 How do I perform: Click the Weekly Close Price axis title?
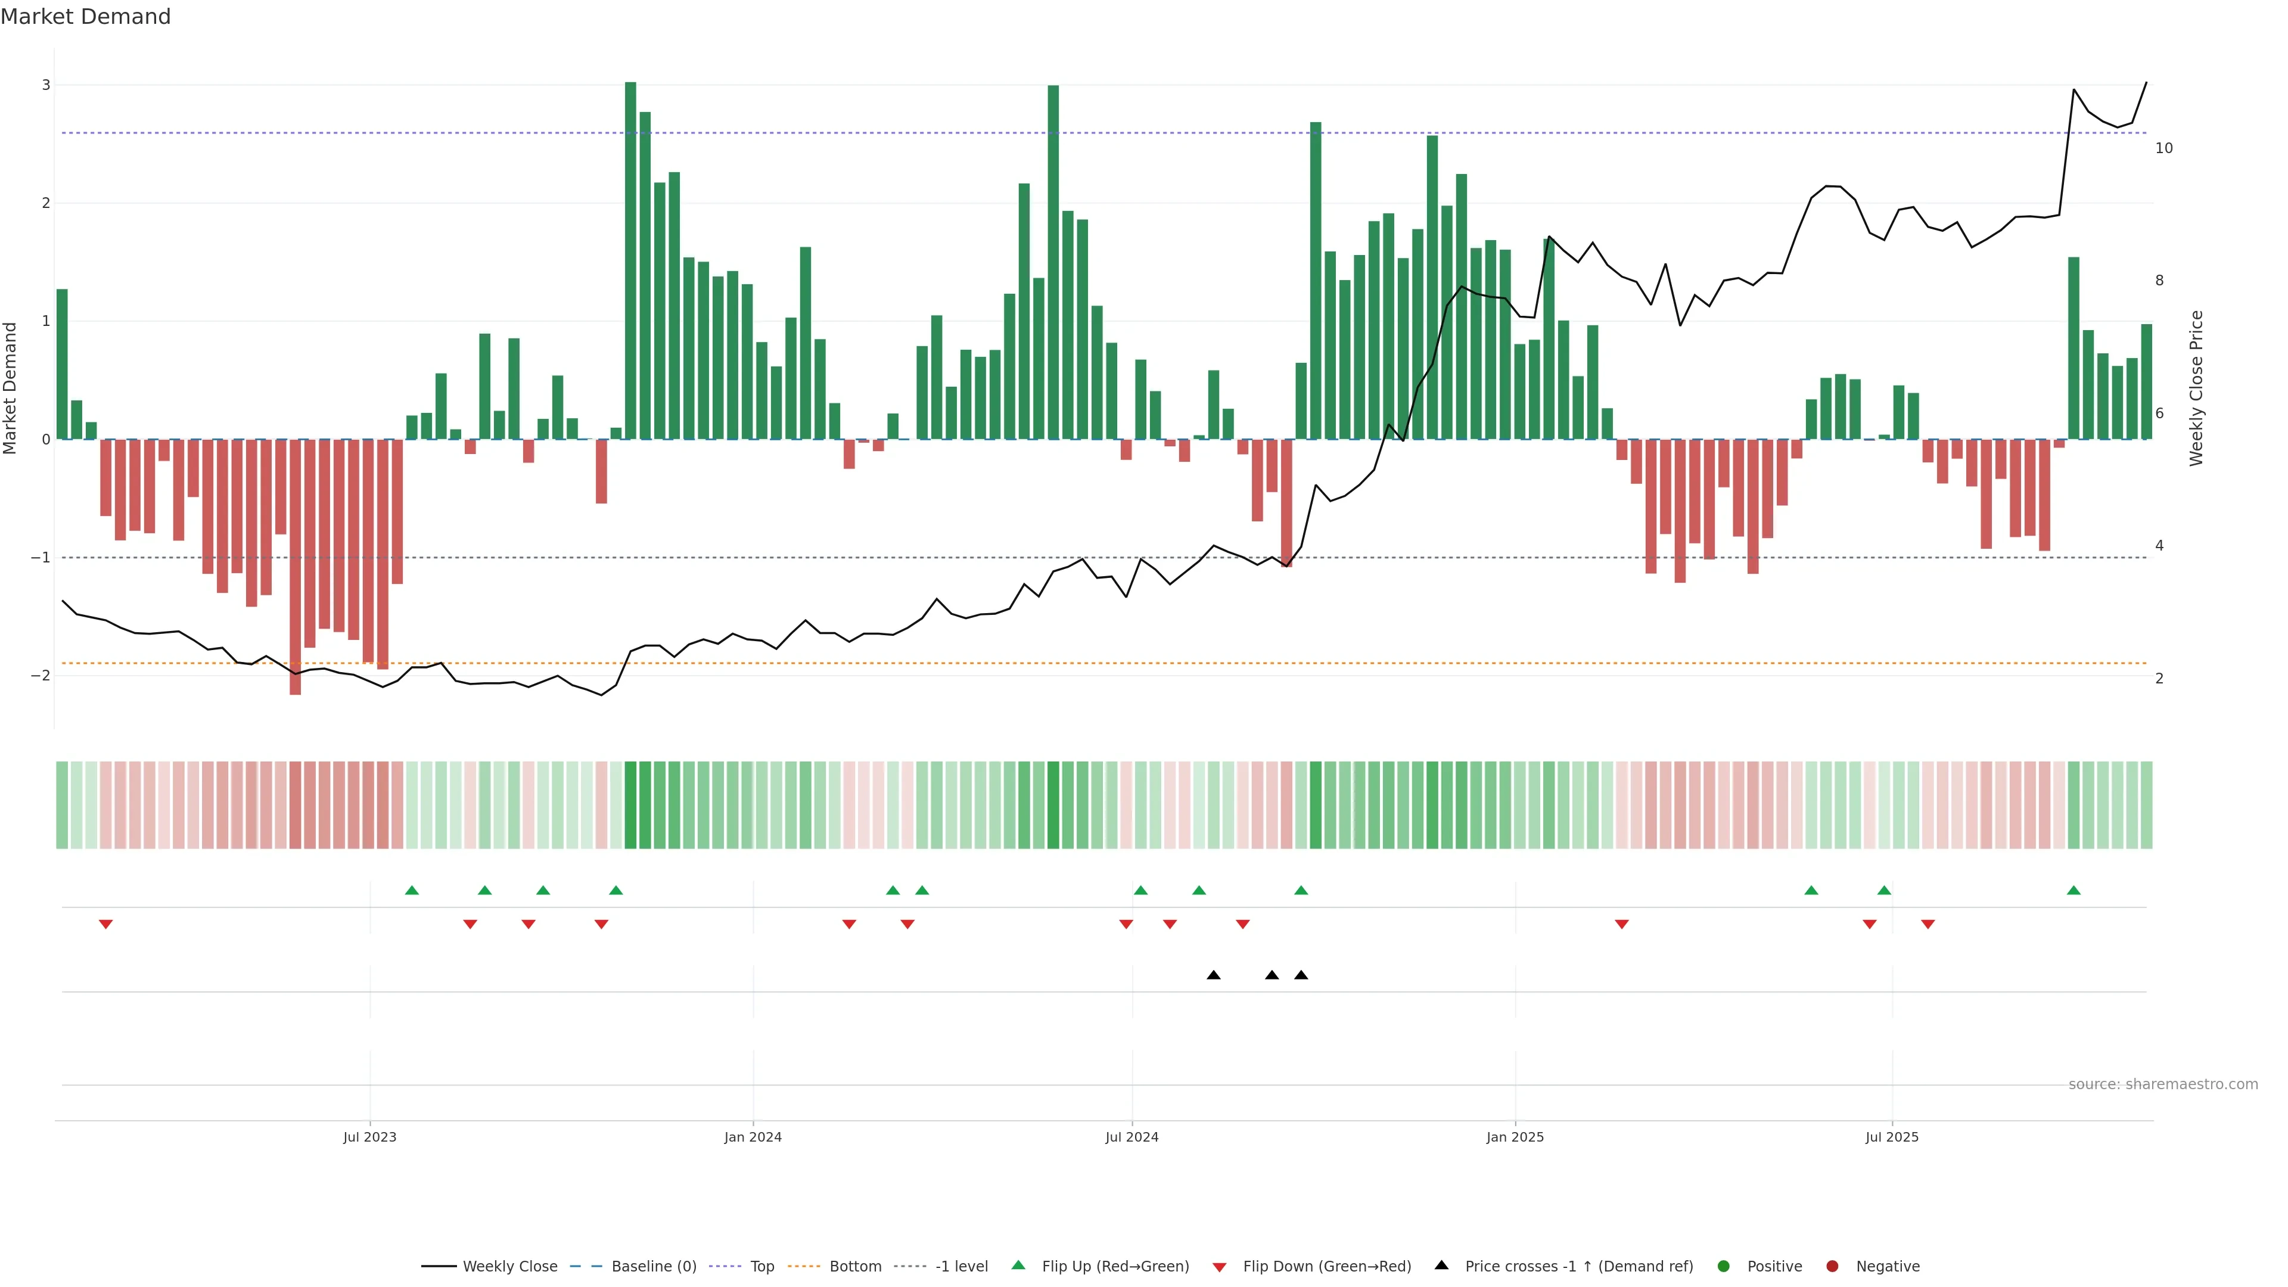(x=2196, y=388)
